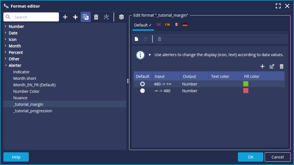Click the OK button
The width and height of the screenshot is (294, 165).
(250, 157)
